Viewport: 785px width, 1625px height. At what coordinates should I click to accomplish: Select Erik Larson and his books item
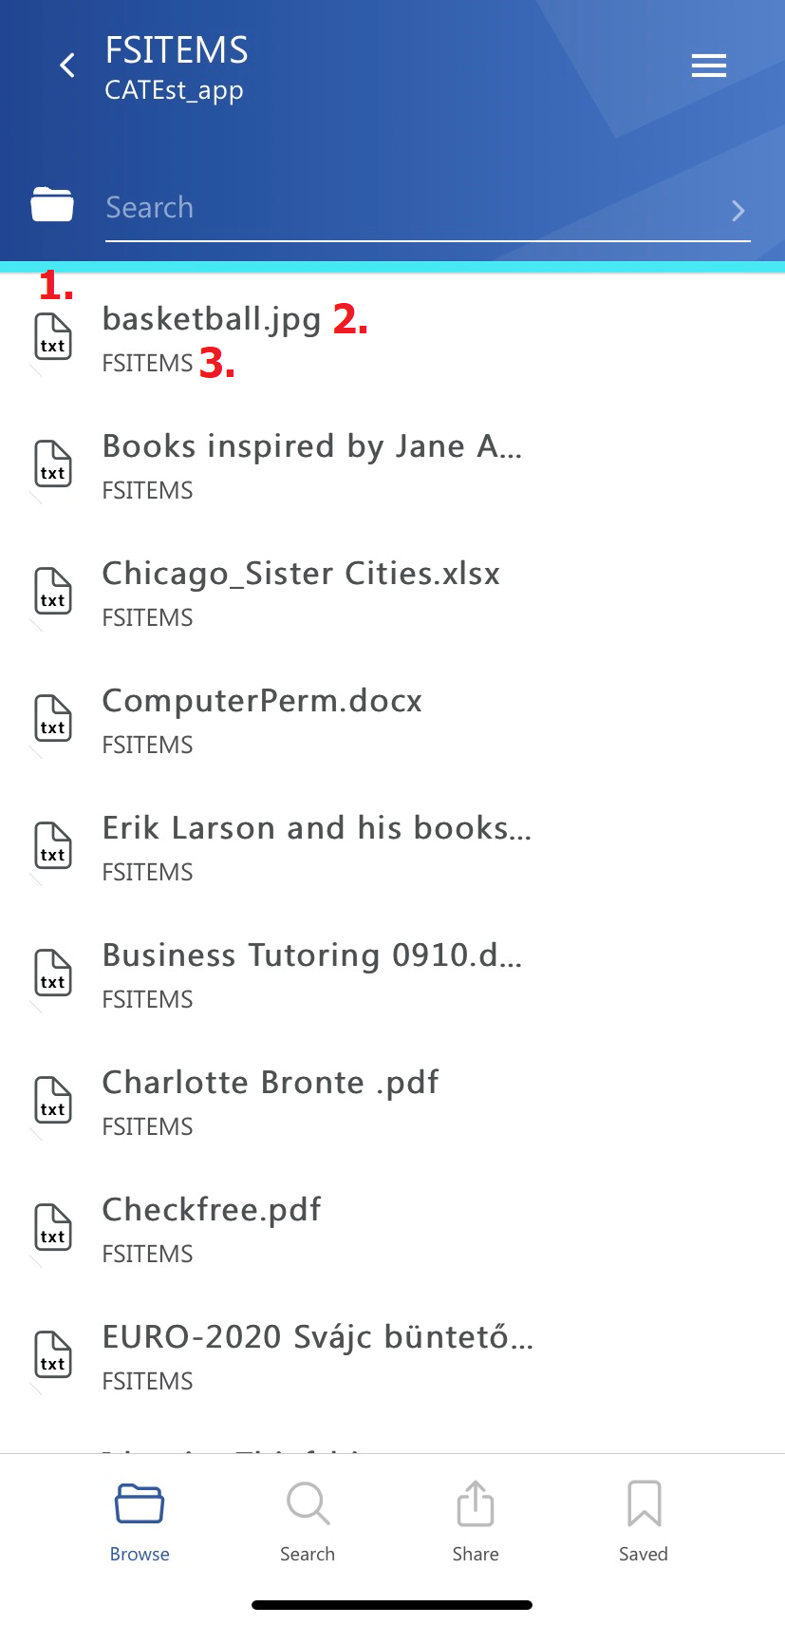tap(316, 828)
